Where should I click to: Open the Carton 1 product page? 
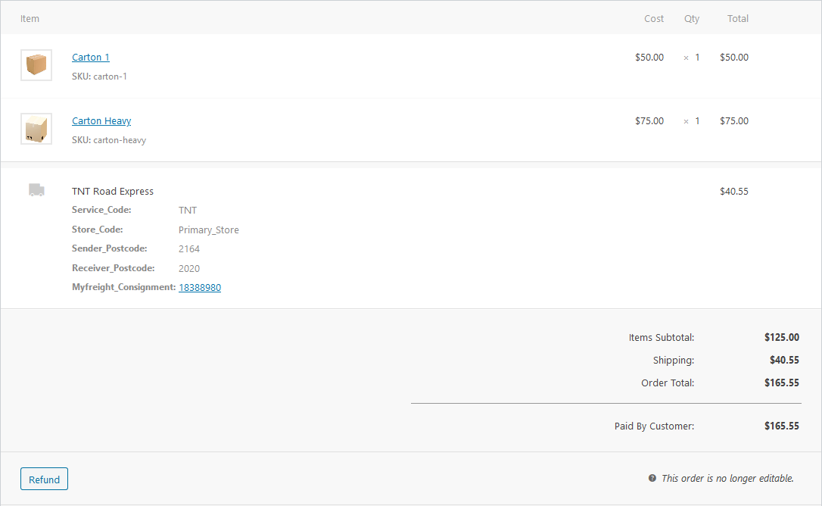point(90,57)
